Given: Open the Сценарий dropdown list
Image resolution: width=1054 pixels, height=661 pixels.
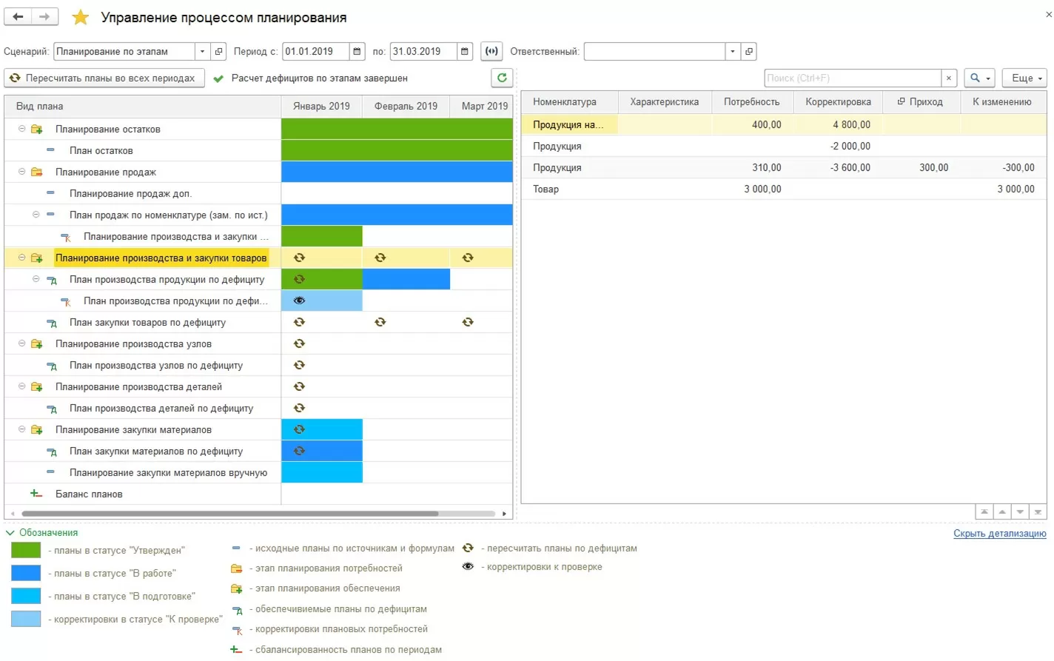Looking at the screenshot, I should 202,51.
